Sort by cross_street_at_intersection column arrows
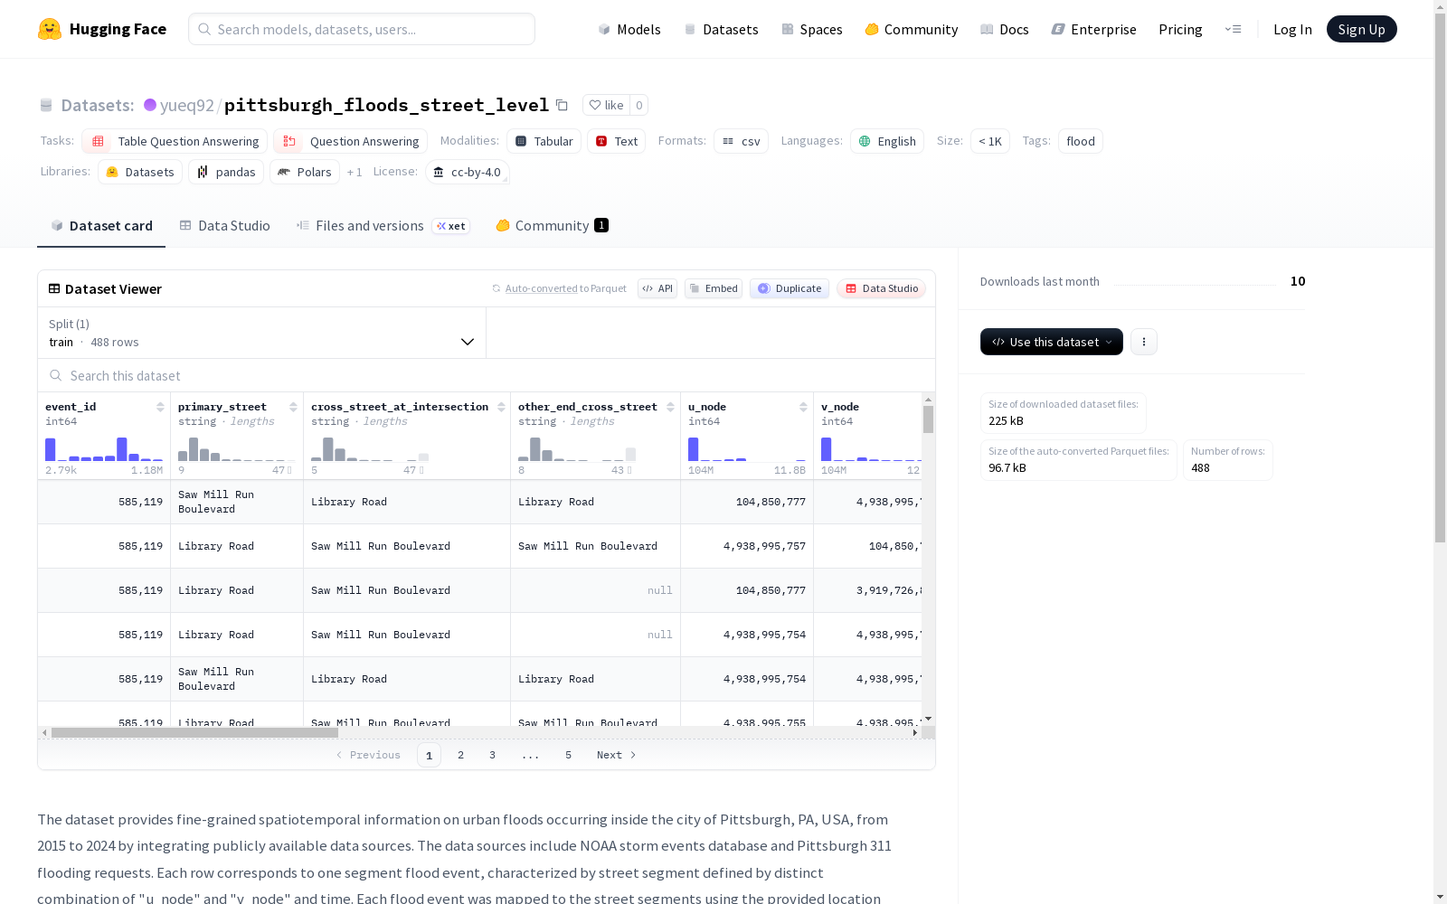The width and height of the screenshot is (1447, 904). click(501, 407)
